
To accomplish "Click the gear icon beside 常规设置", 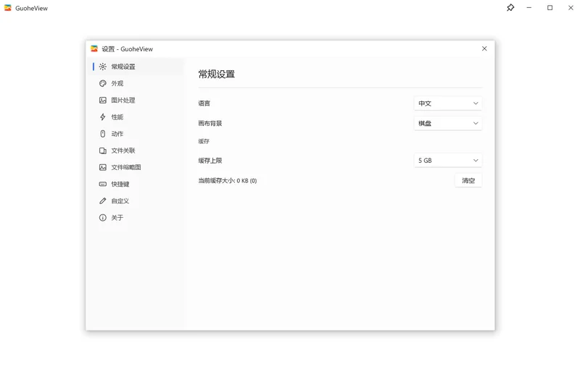I will tap(103, 67).
